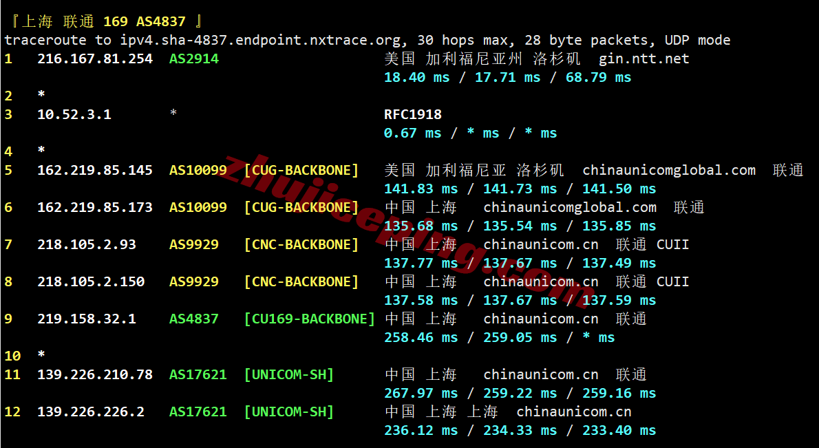Select [CNC-BACKBONE] tag on hop 8

301,282
